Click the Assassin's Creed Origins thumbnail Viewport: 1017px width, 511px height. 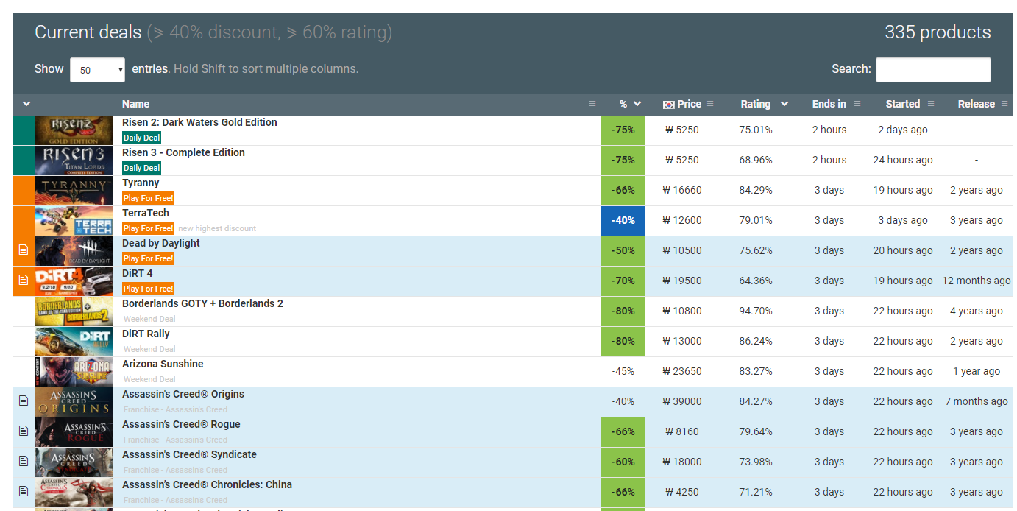(74, 402)
